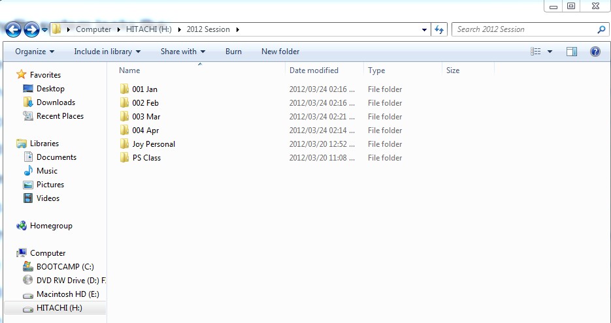Open Include in library menu
The image size is (611, 323).
pos(107,52)
